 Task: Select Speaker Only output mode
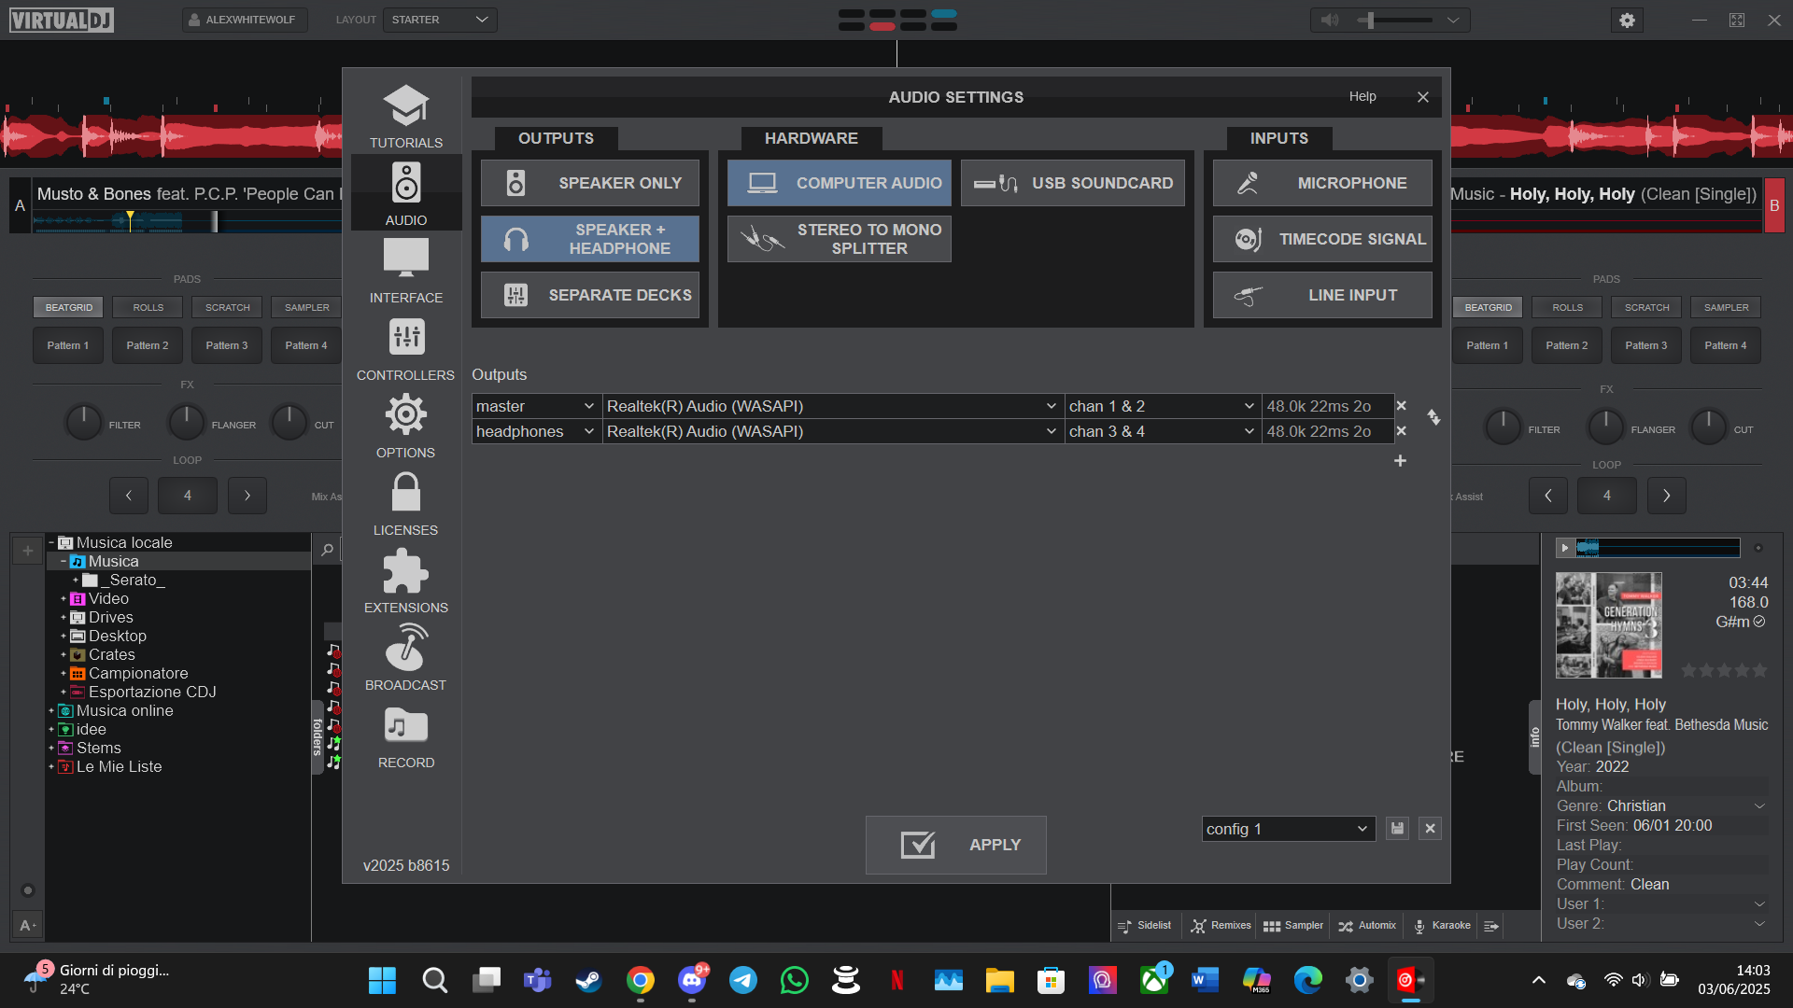click(x=590, y=183)
